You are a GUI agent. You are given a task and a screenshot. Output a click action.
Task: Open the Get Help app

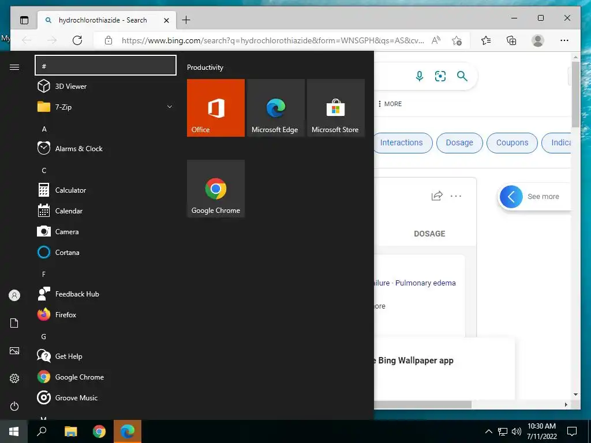(106, 356)
